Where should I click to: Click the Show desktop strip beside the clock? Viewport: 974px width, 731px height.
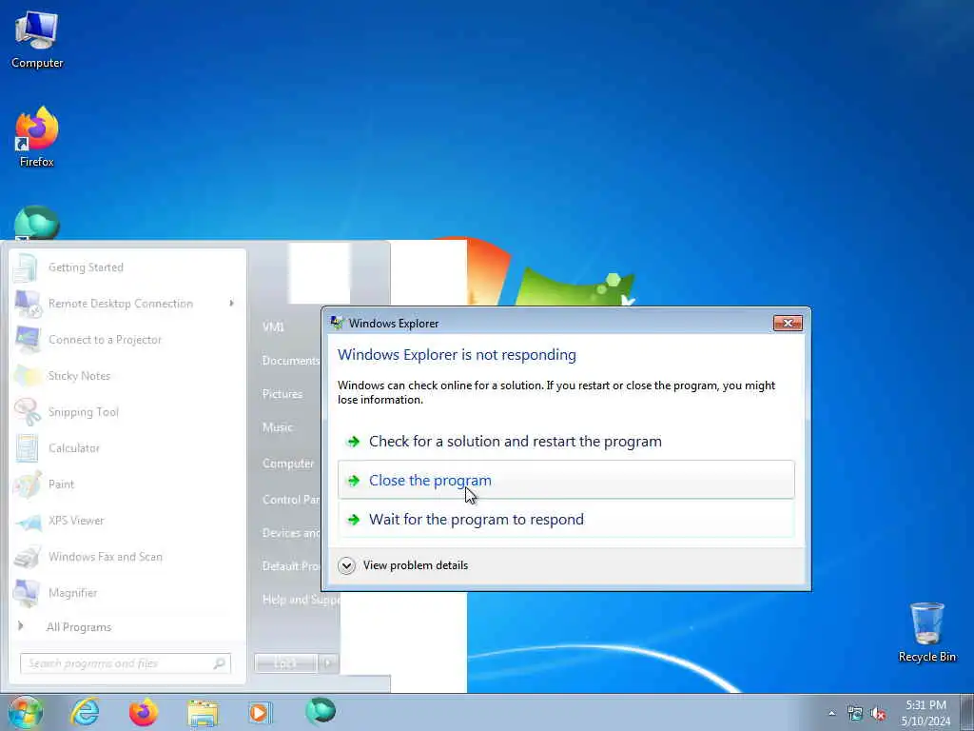point(967,712)
